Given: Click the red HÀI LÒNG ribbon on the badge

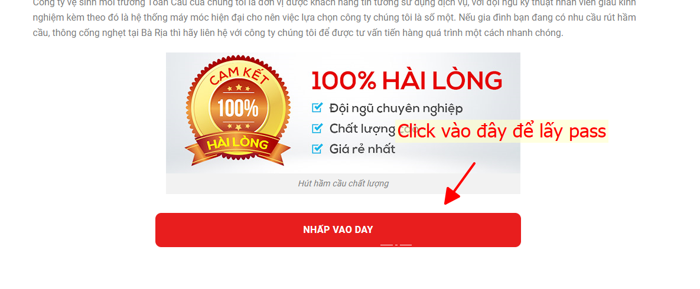Looking at the screenshot, I should 237,144.
